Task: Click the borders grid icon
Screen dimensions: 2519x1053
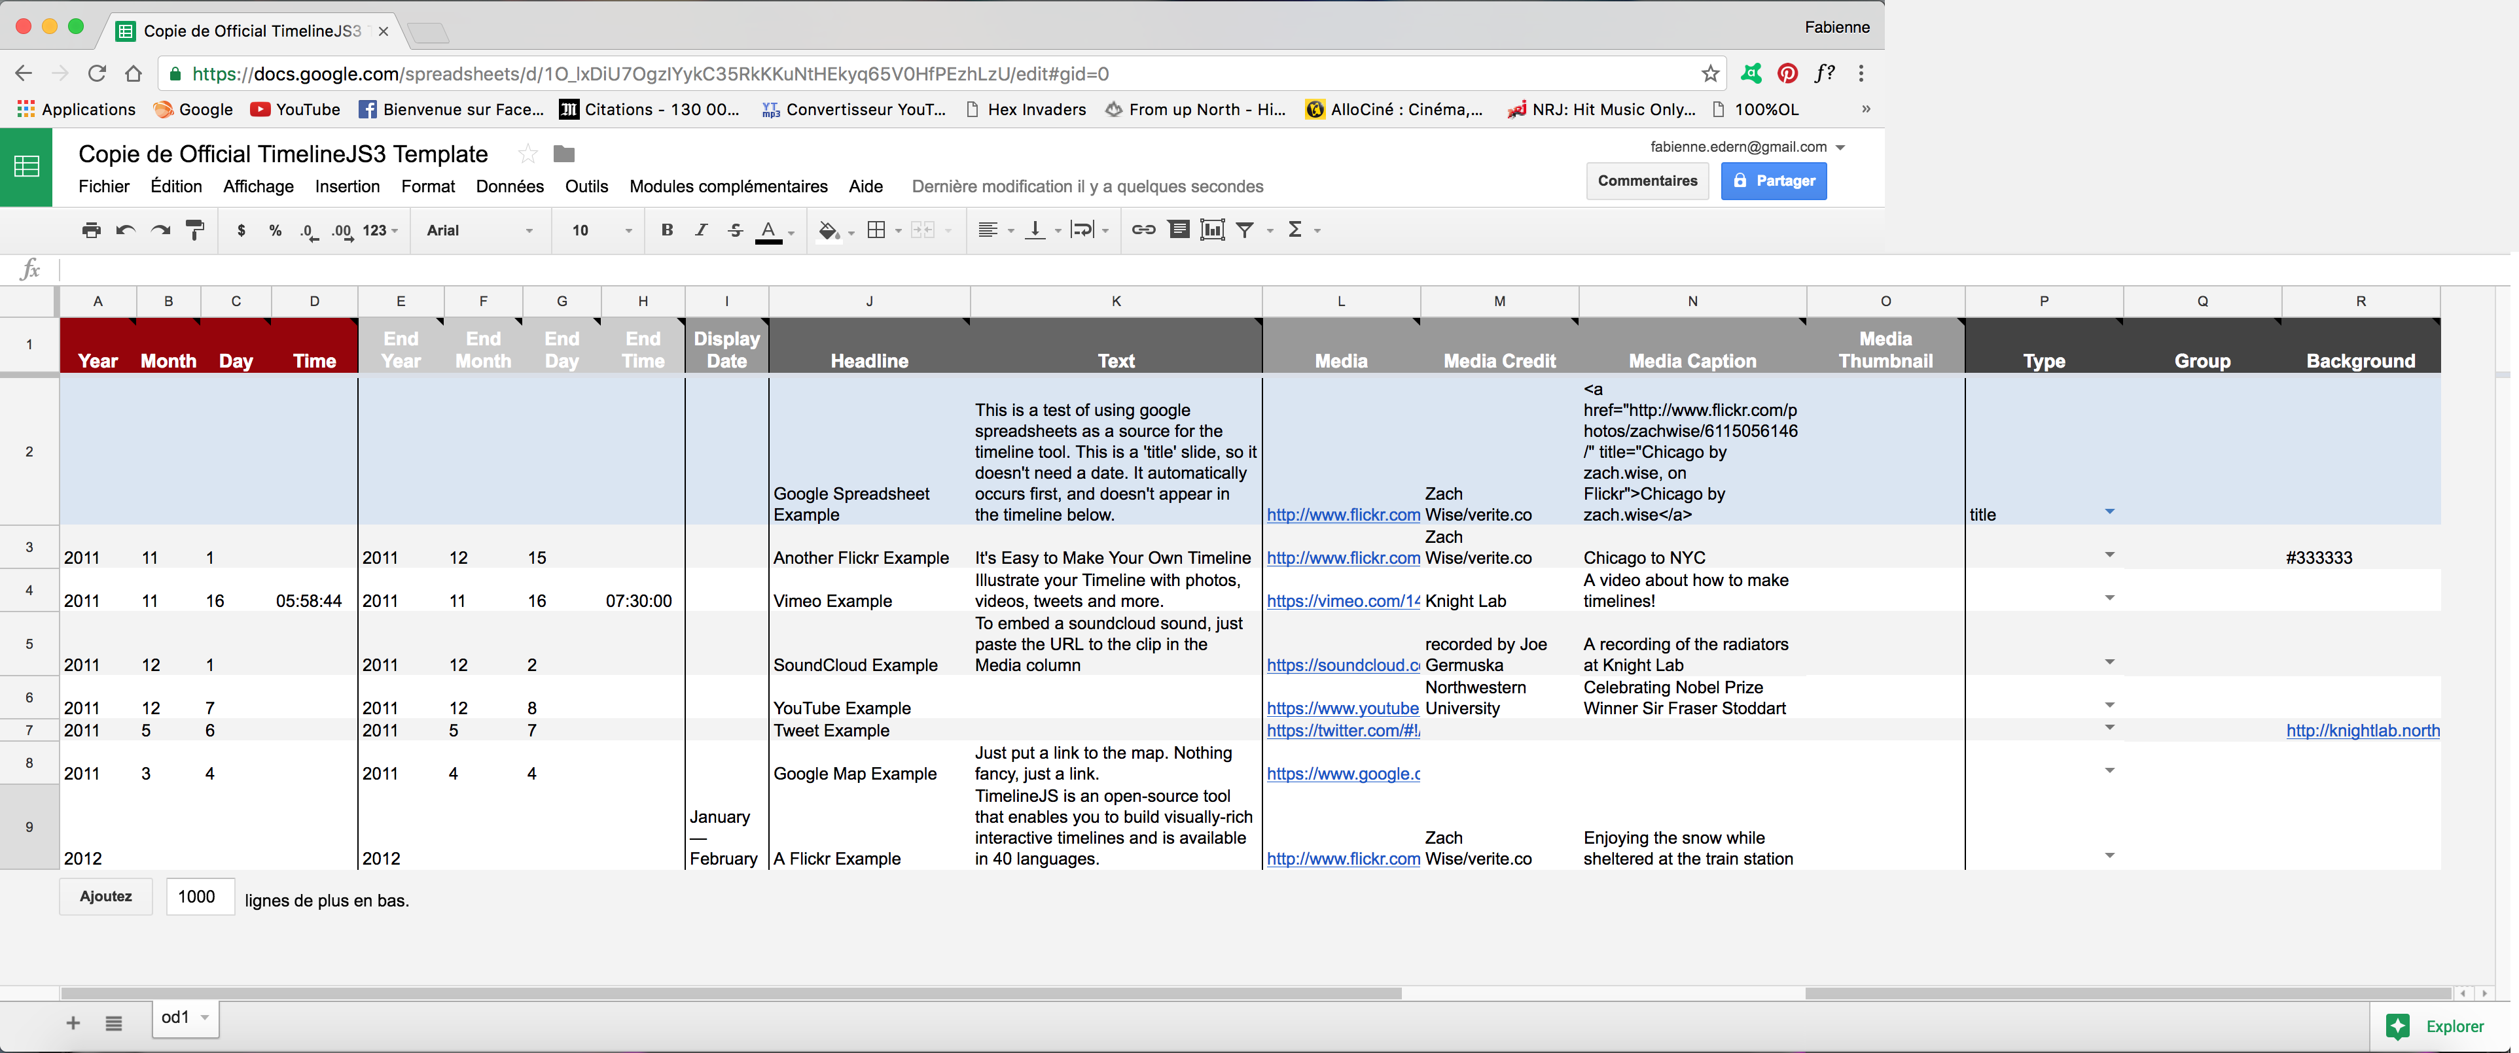Action: tap(876, 230)
